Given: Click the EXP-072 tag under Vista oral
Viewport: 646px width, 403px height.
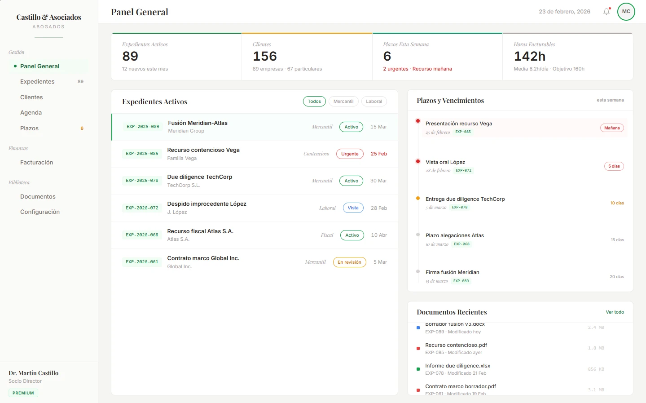Looking at the screenshot, I should click(x=464, y=171).
